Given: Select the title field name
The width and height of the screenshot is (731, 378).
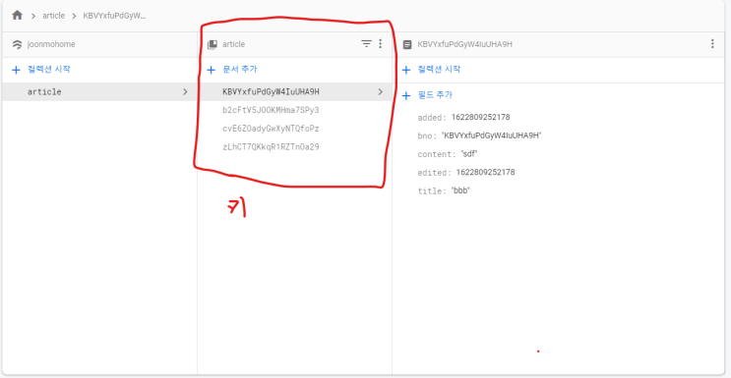Looking at the screenshot, I should point(432,190).
